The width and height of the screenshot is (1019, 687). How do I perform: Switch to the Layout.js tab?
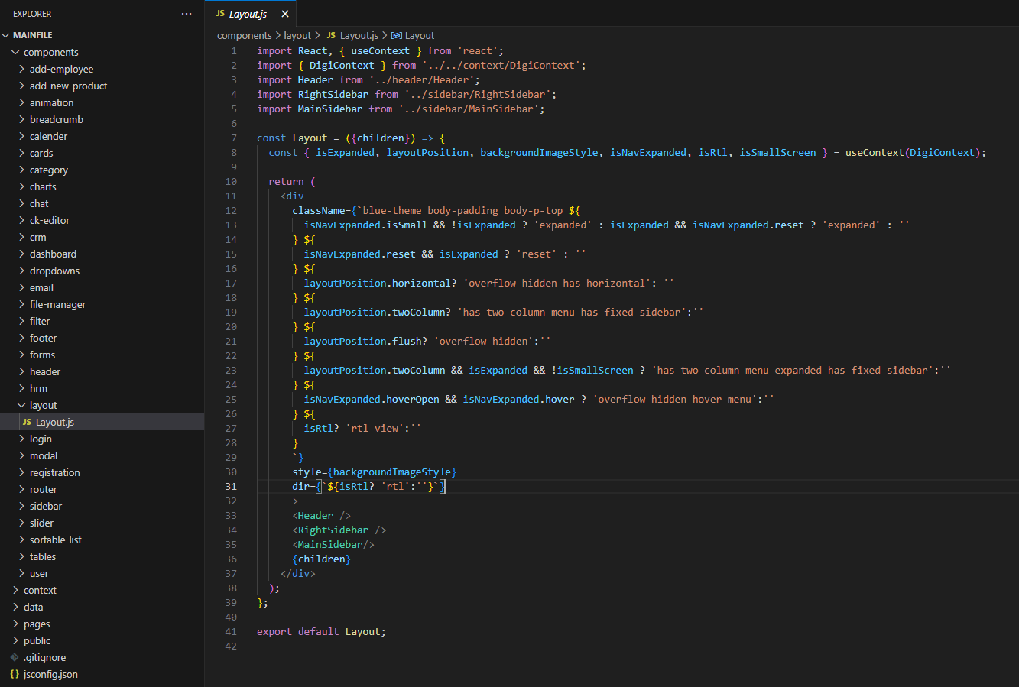248,14
